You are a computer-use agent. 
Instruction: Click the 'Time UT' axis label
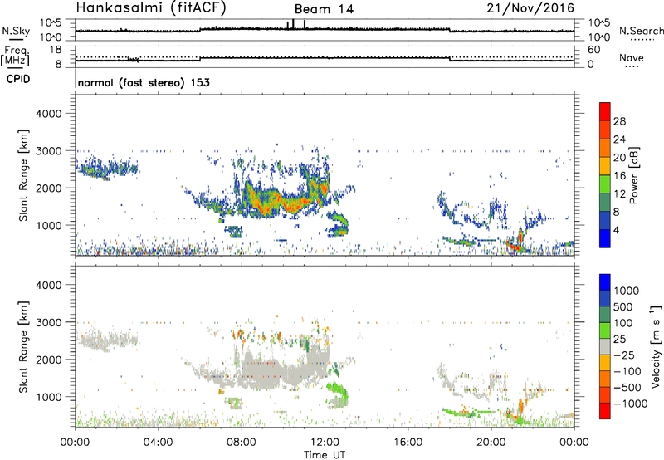(325, 454)
